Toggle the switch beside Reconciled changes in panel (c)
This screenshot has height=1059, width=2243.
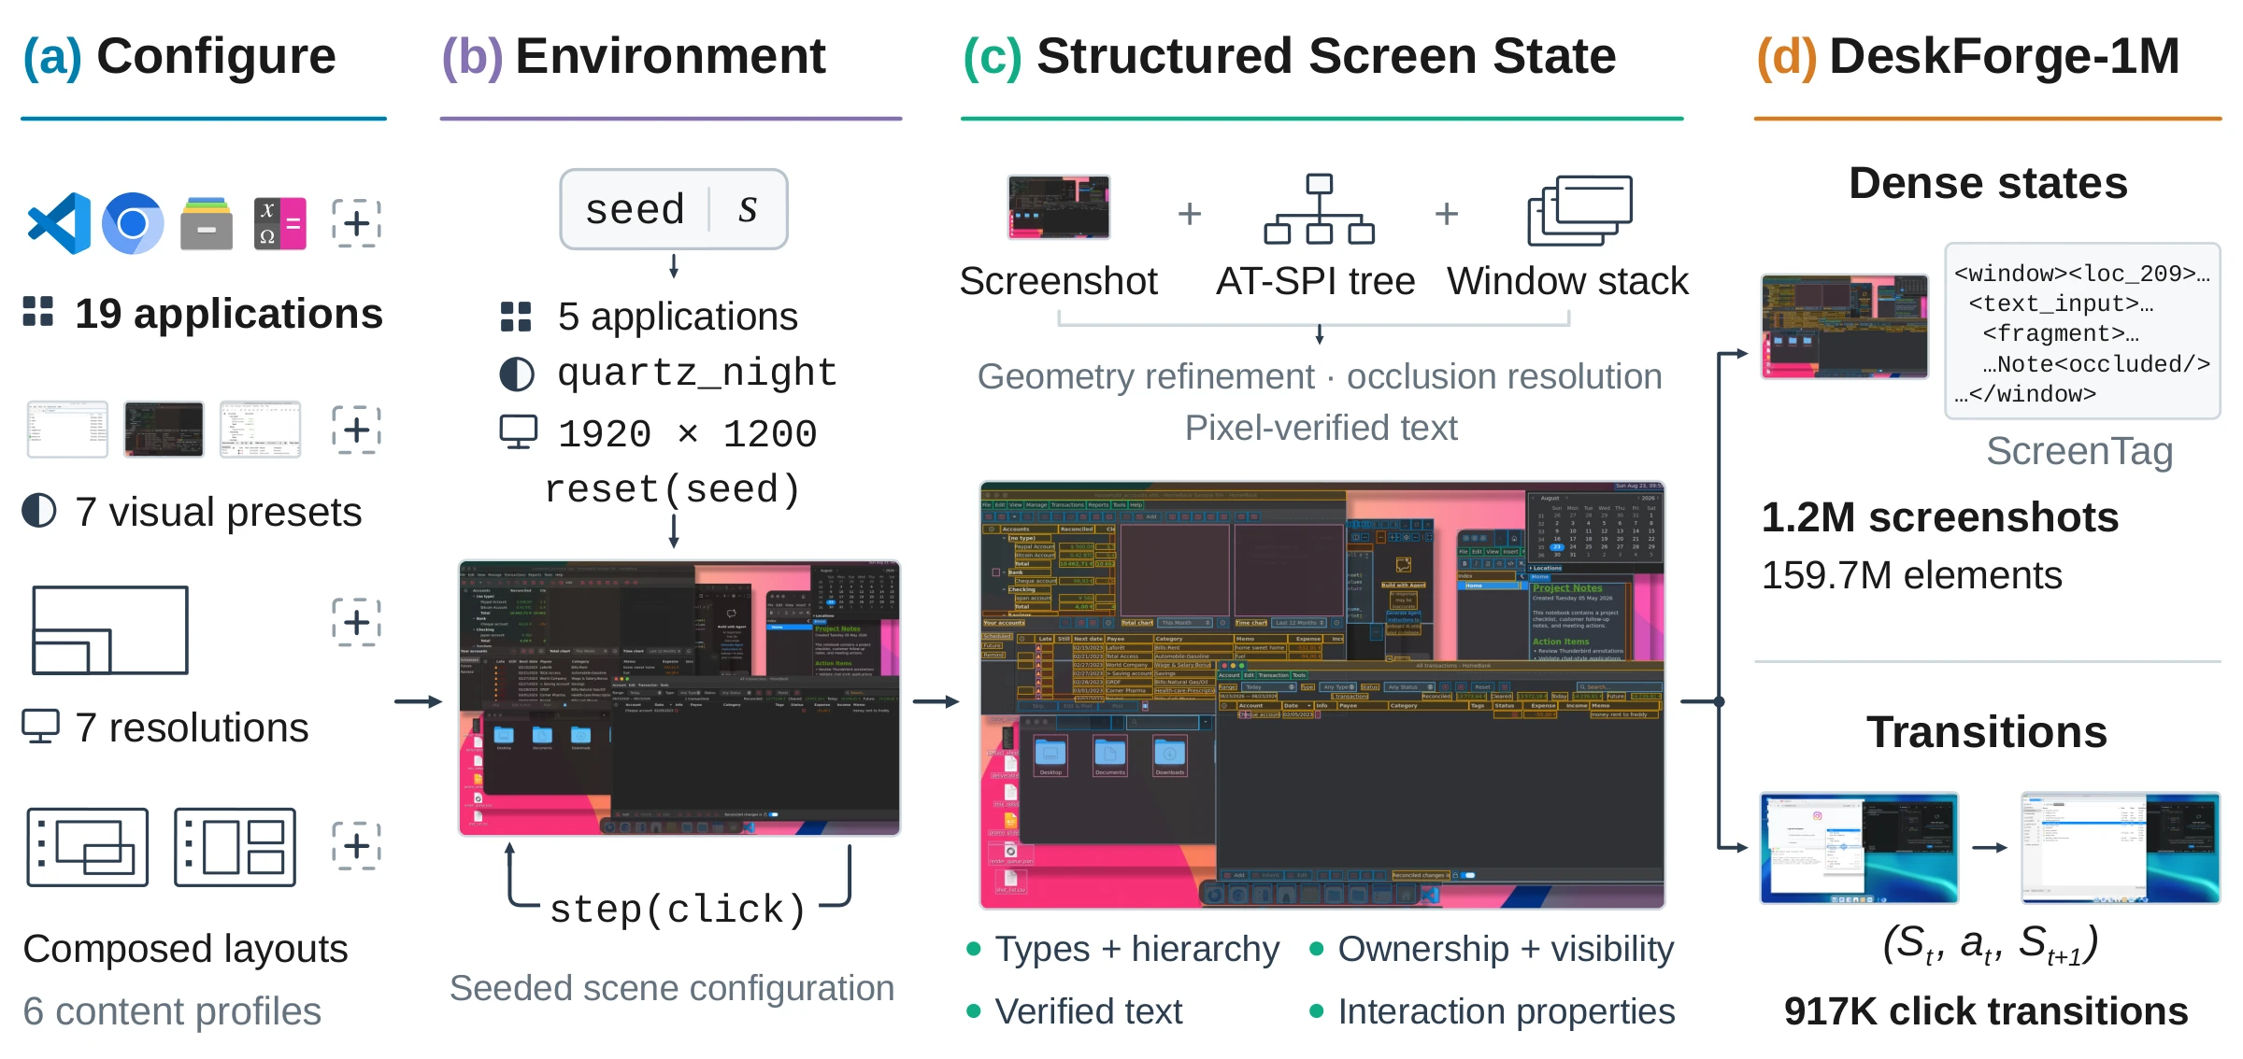[1468, 875]
